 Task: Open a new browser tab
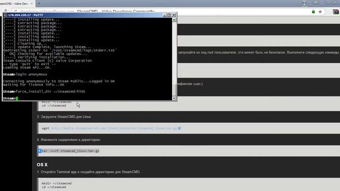(x=39, y=4)
